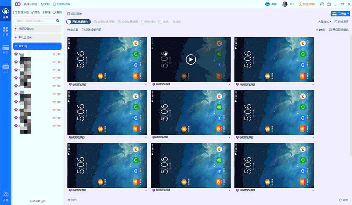This screenshot has width=352, height=205.
Task: Open the 排序 sort option
Action: point(46,12)
